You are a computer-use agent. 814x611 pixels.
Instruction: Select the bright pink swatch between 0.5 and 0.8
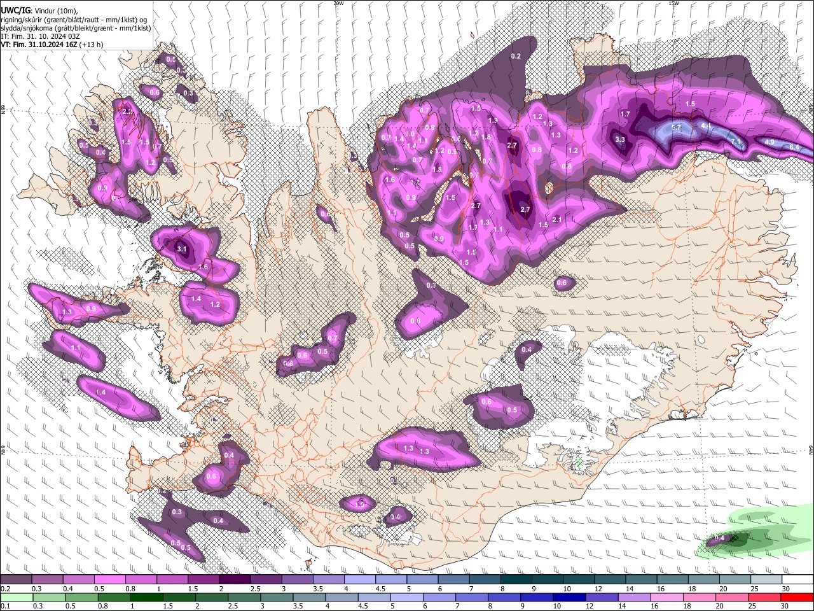pyautogui.click(x=109, y=580)
